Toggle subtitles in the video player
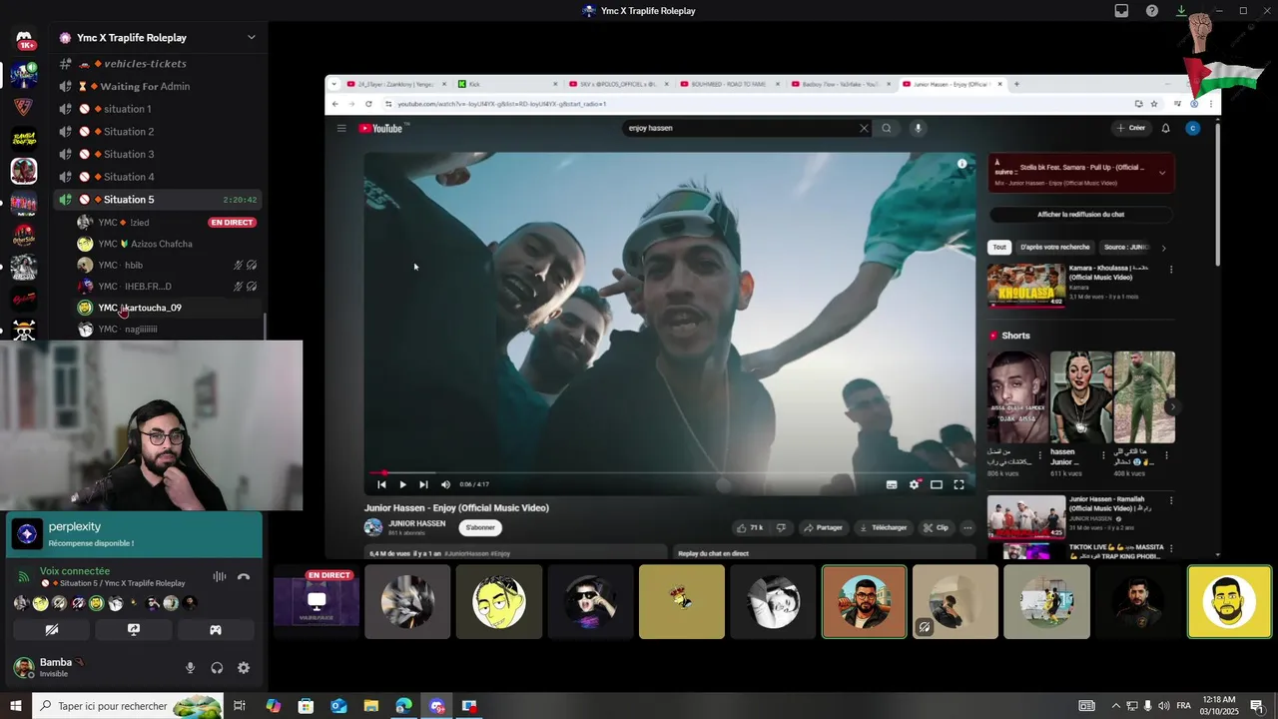The width and height of the screenshot is (1278, 719). [892, 484]
